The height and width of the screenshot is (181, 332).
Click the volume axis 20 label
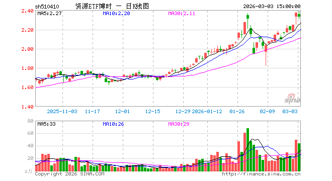coord(31,158)
